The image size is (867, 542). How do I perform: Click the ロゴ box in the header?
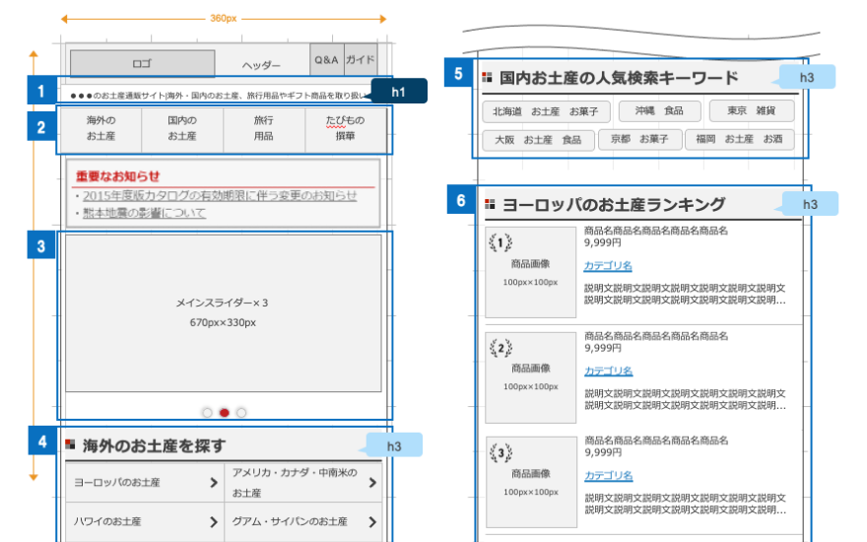point(142,63)
